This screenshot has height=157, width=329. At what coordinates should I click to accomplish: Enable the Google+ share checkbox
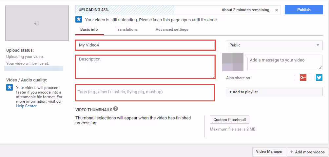pos(296,78)
